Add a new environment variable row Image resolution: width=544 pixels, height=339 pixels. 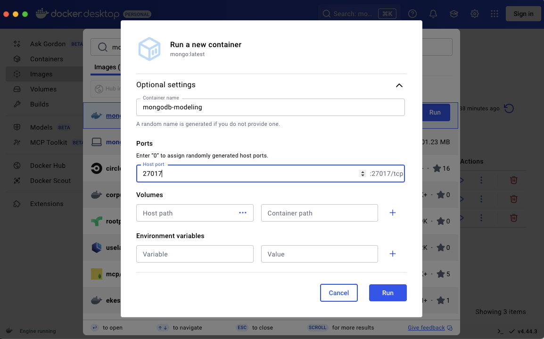coord(392,254)
